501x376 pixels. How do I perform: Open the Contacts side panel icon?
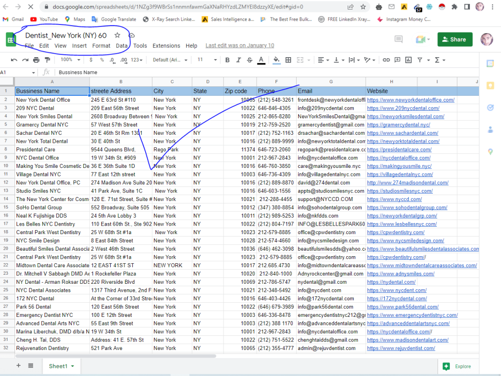(x=490, y=130)
